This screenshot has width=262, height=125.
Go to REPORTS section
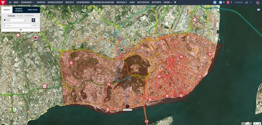pos(157,2)
